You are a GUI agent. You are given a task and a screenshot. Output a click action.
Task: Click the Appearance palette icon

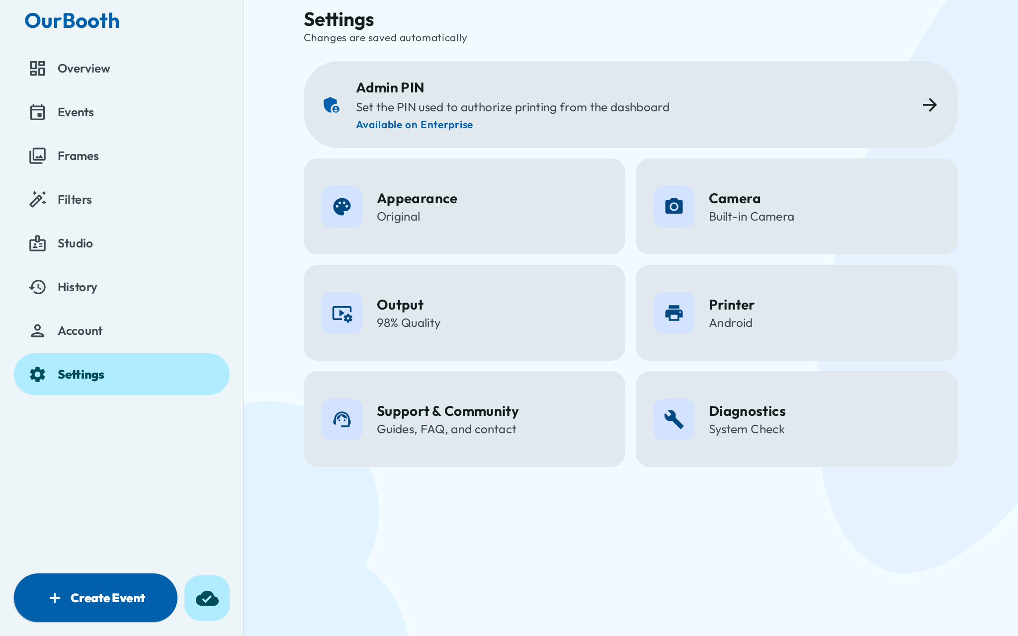click(x=342, y=207)
